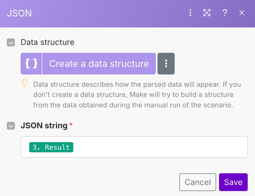Save the JSON module settings

click(233, 182)
